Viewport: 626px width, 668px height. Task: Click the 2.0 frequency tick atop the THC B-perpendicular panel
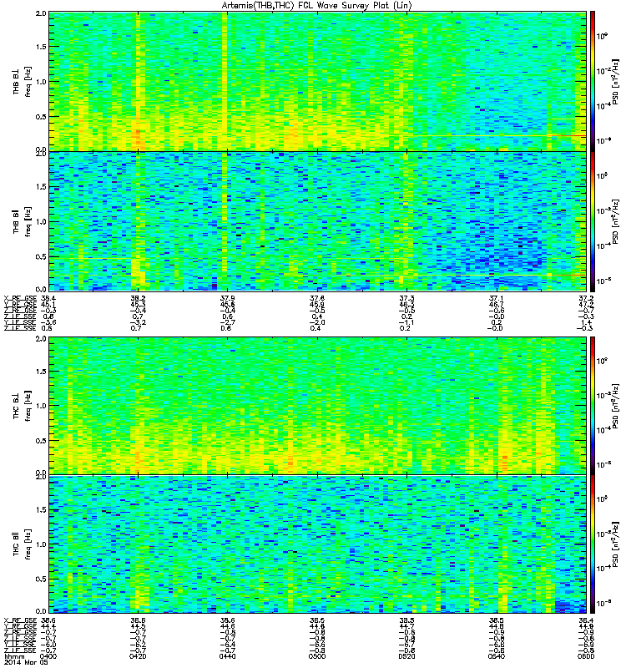tap(41, 339)
